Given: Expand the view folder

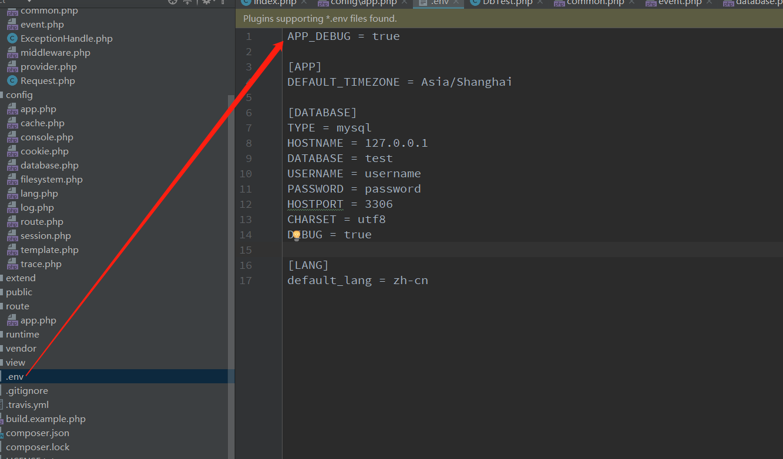Looking at the screenshot, I should click(x=15, y=362).
